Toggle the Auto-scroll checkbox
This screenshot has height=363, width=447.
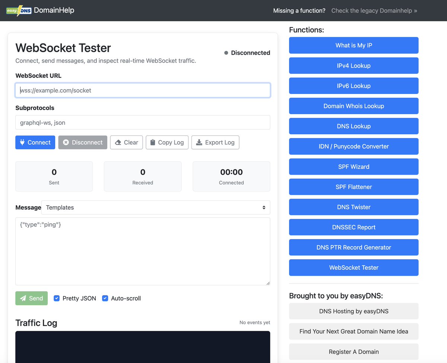point(105,298)
